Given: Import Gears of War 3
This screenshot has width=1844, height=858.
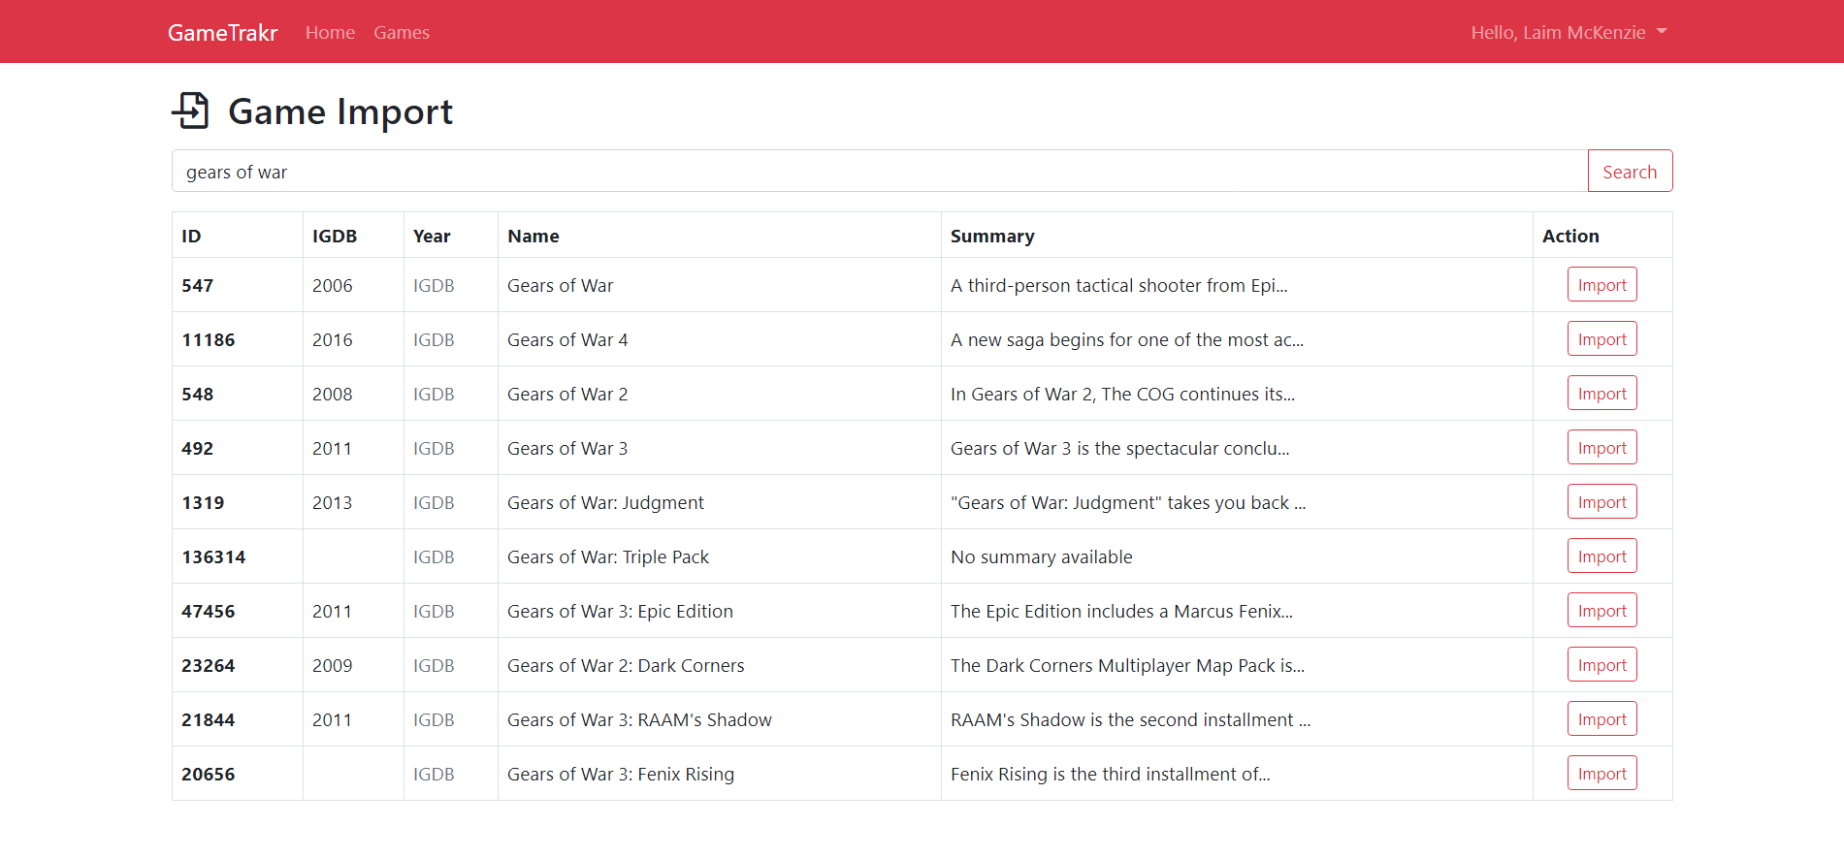Looking at the screenshot, I should pos(1601,448).
